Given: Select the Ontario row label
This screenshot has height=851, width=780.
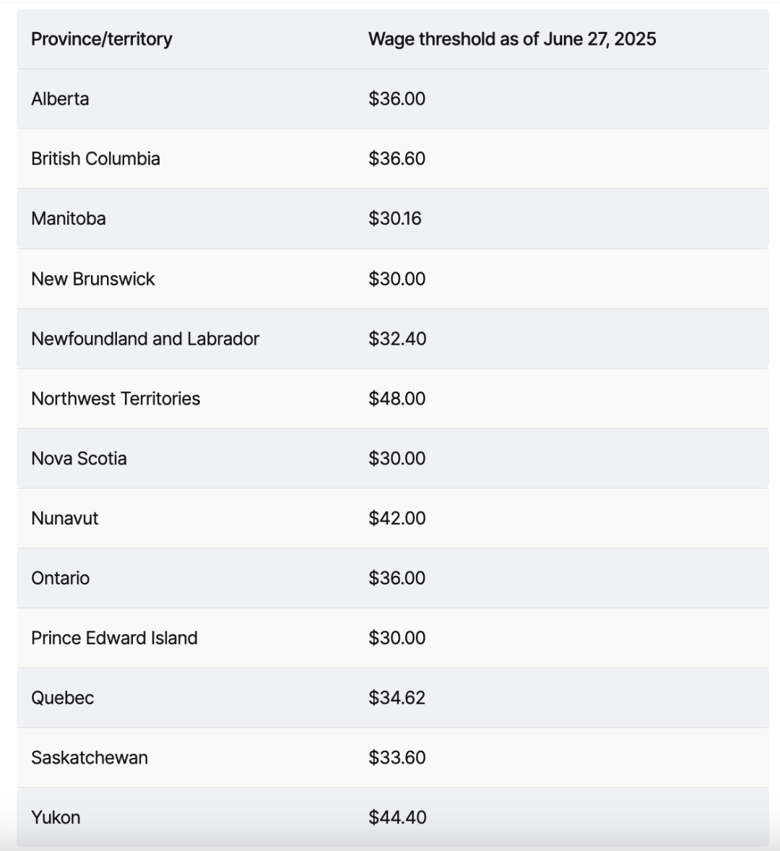Looking at the screenshot, I should click(x=61, y=579).
